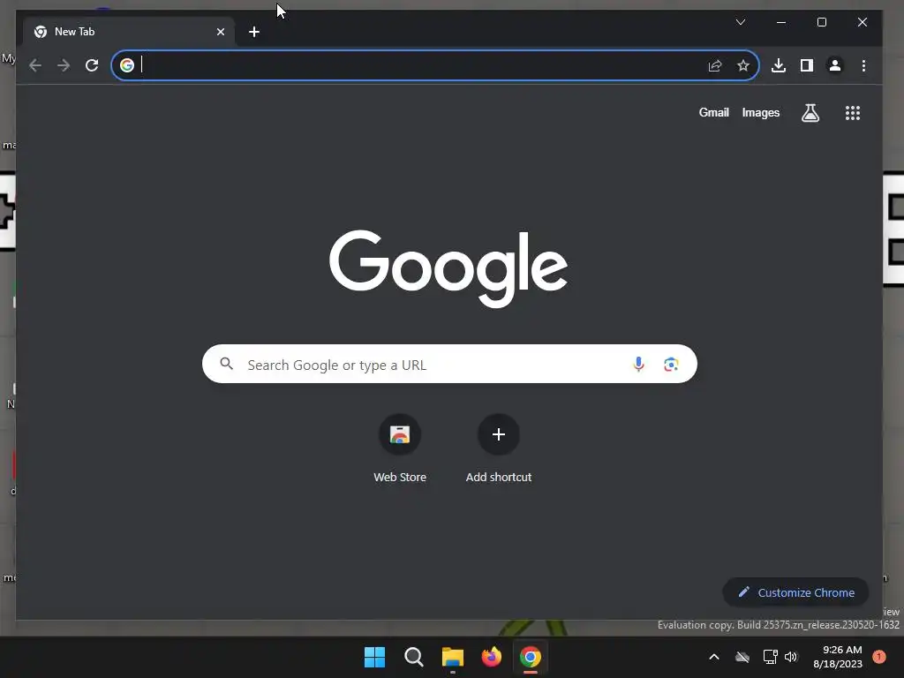Go forward with the forward arrow
The height and width of the screenshot is (678, 904).
64,65
